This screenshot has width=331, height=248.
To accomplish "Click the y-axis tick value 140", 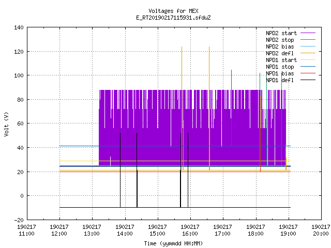I will coord(19,27).
